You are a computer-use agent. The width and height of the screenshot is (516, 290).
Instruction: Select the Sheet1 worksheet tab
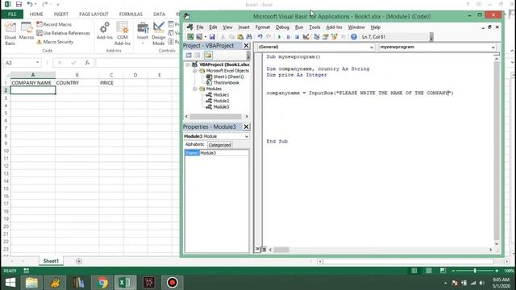(51, 261)
